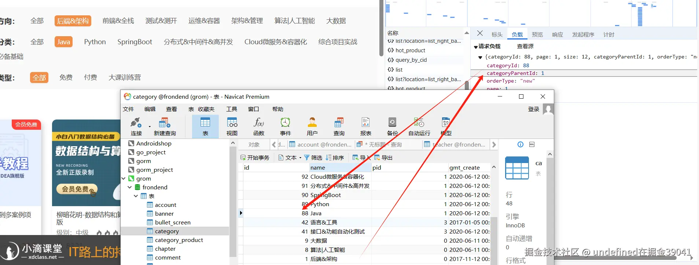The image size is (699, 265).
Task: Switch to the 预览 preview tab
Action: [537, 35]
